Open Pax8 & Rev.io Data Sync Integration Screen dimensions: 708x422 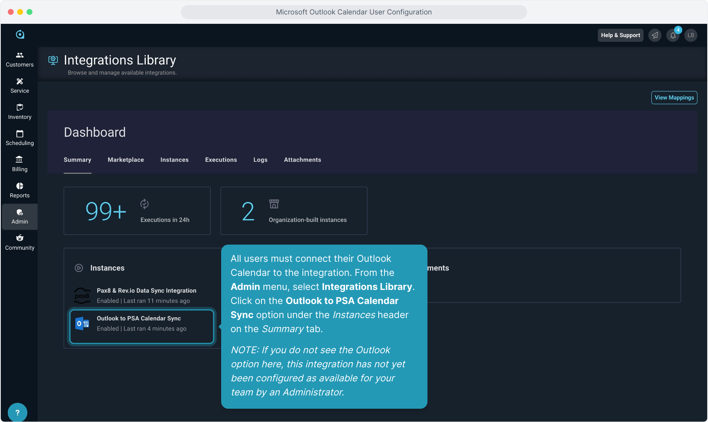click(x=147, y=295)
